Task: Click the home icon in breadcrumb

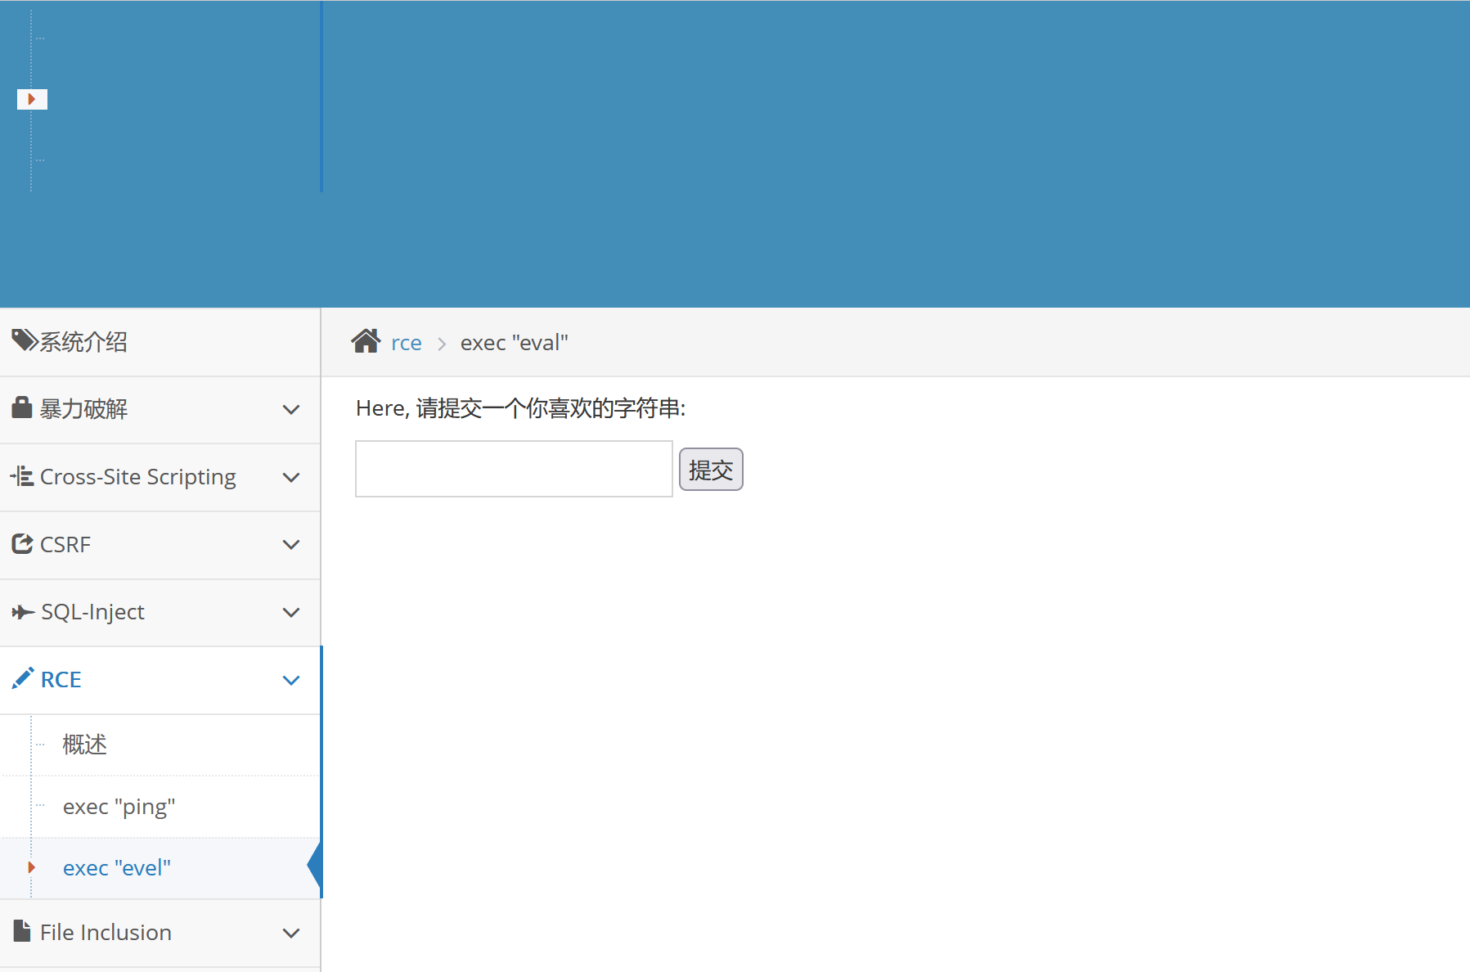Action: tap(366, 341)
